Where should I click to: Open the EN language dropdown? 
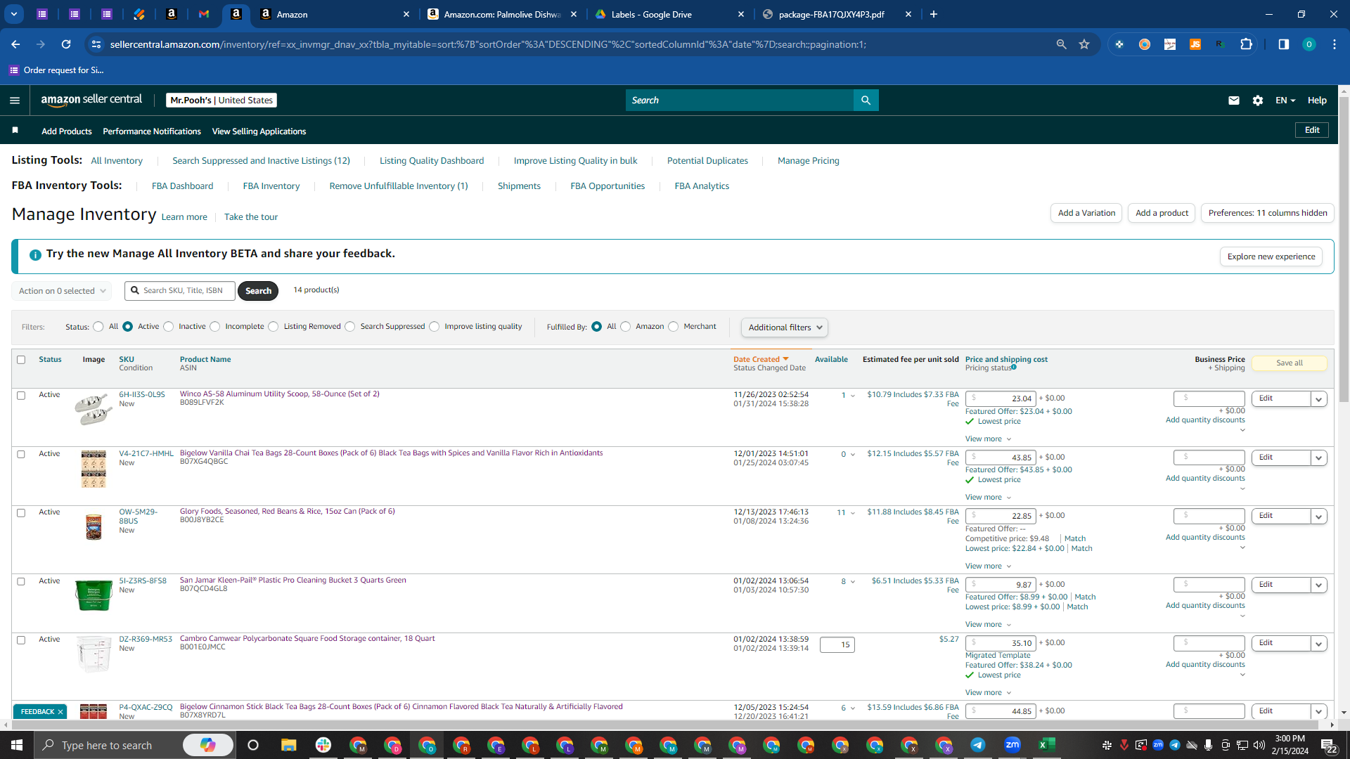point(1285,100)
